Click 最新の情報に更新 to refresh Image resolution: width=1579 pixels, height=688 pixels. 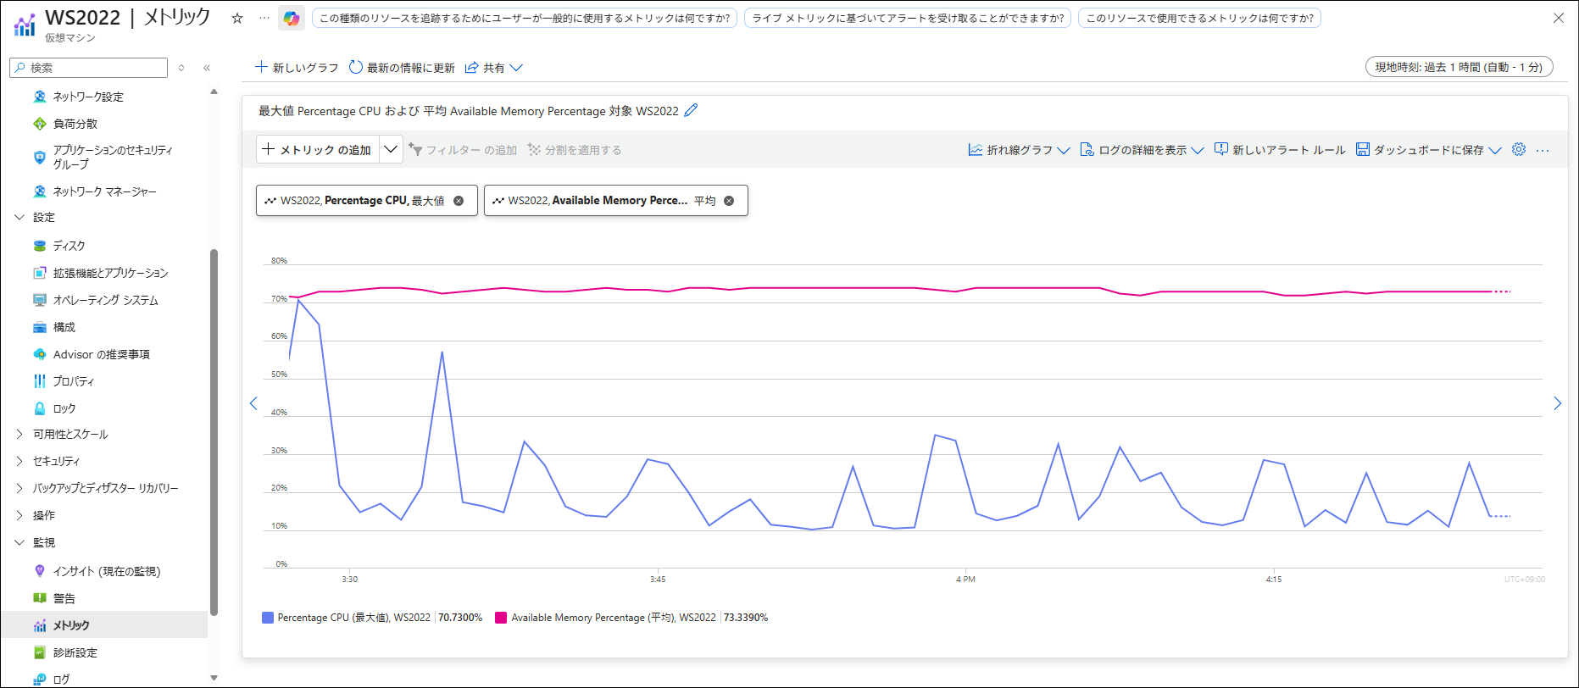coord(402,68)
